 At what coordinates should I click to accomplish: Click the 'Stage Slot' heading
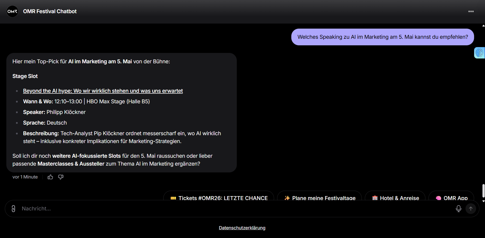click(x=25, y=76)
